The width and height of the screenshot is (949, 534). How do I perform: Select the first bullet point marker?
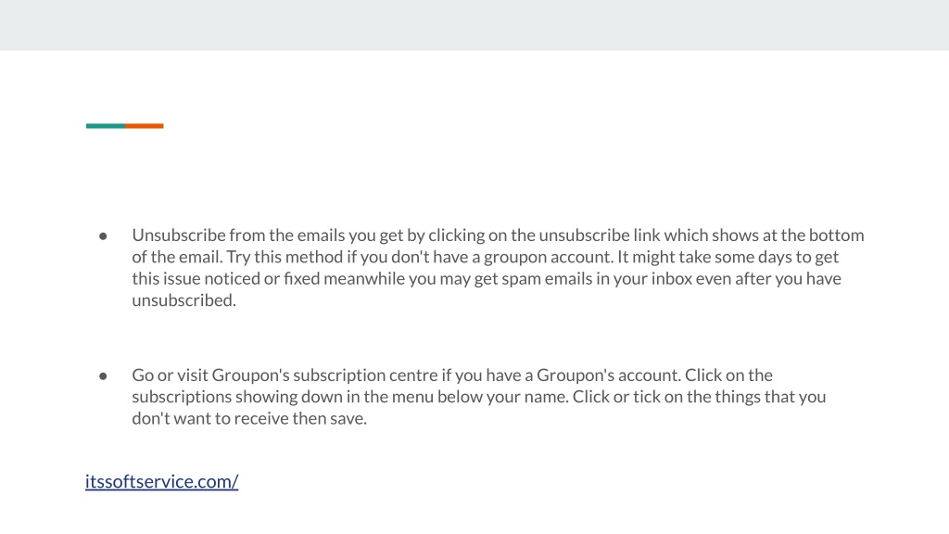[x=103, y=236]
